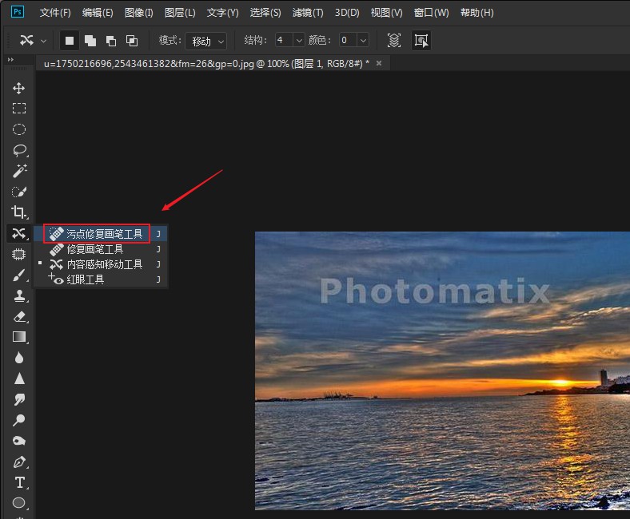Toggle 'Transform on drop' icon in options bar
Image resolution: width=630 pixels, height=519 pixels.
click(x=421, y=40)
